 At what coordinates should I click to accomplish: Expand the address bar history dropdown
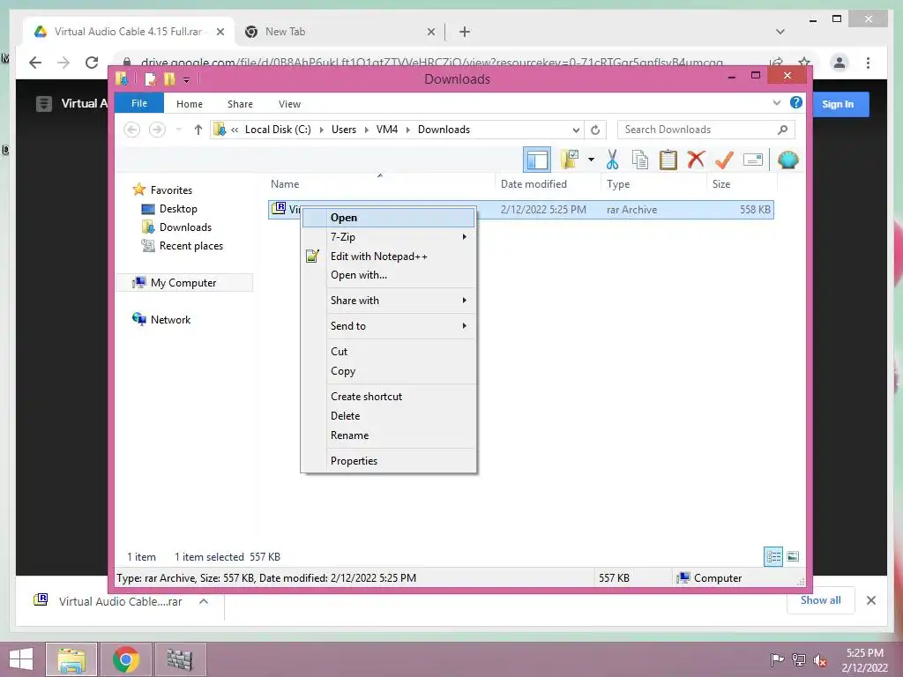tap(576, 130)
